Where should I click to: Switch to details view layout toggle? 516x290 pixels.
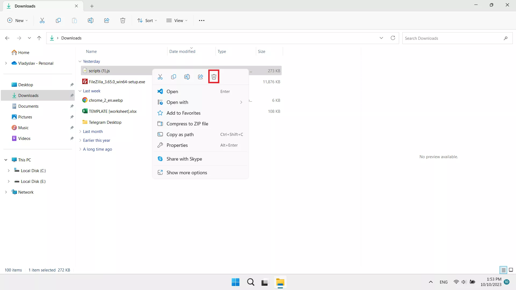pyautogui.click(x=503, y=270)
